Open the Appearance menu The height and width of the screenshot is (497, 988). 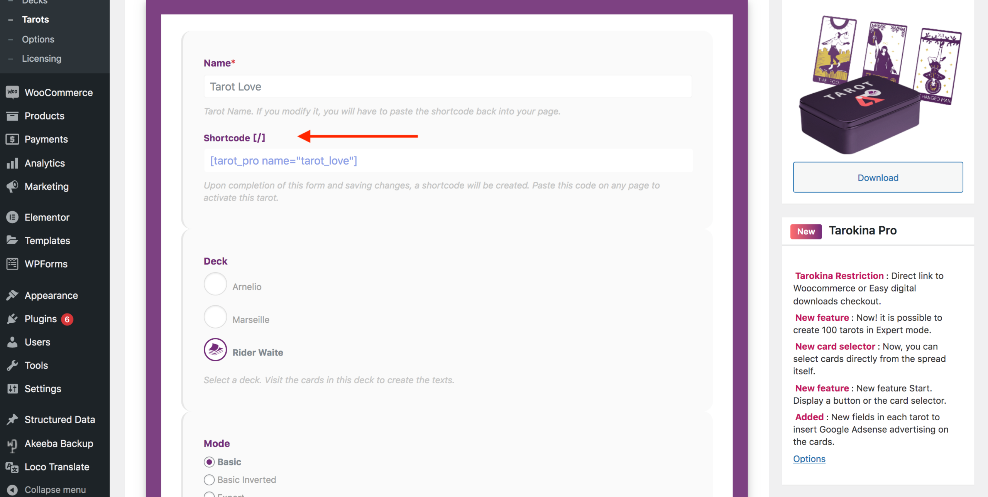coord(51,295)
